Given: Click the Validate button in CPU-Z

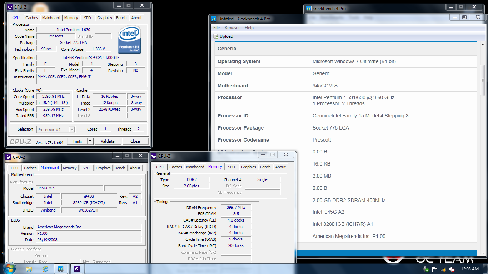Looking at the screenshot, I should (x=108, y=141).
